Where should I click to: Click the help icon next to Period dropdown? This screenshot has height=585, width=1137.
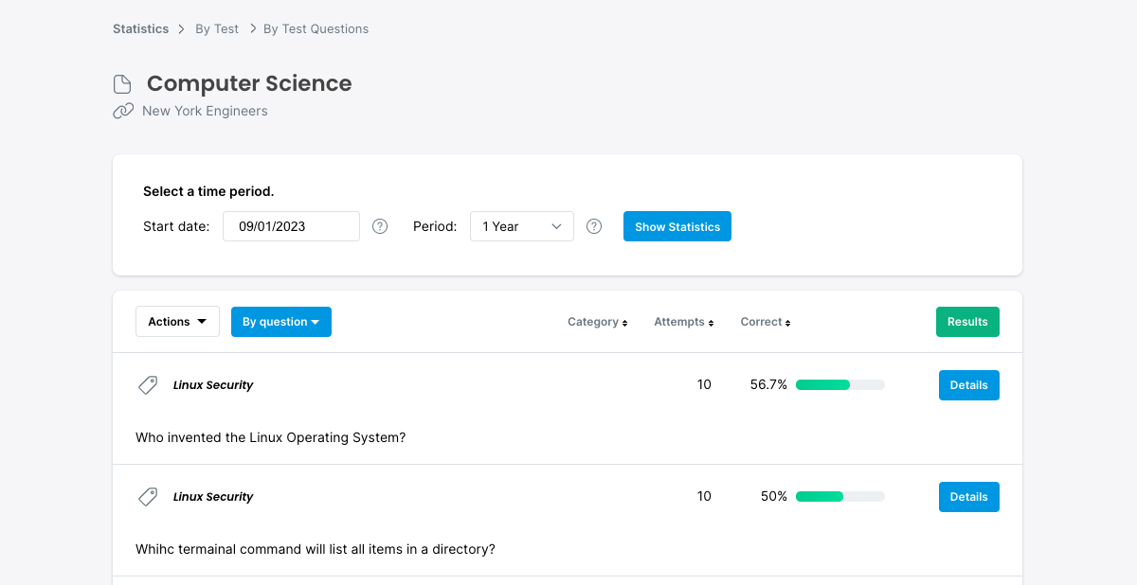click(594, 226)
